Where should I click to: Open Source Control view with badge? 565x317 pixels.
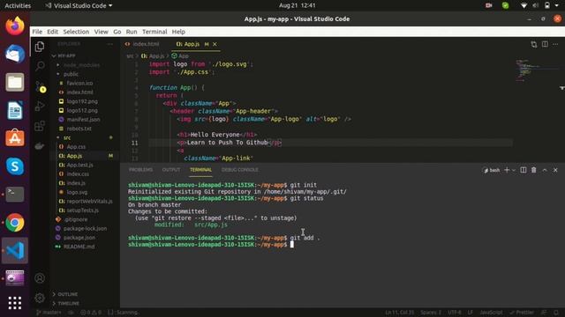pos(40,86)
